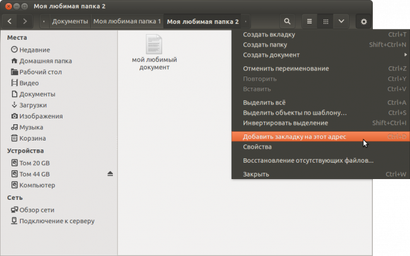Open Домашняя папка in sidebar

tap(45, 61)
